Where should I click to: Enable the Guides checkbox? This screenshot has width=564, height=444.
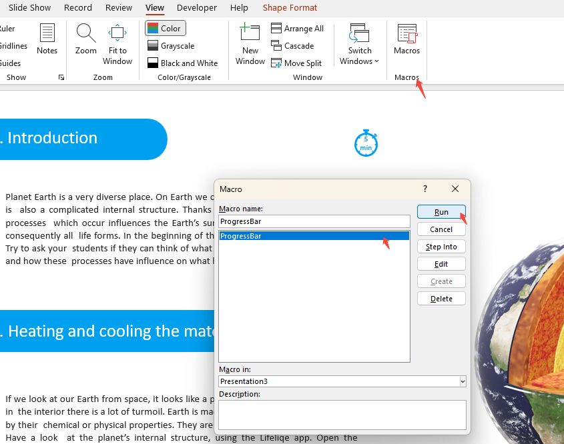pos(11,63)
